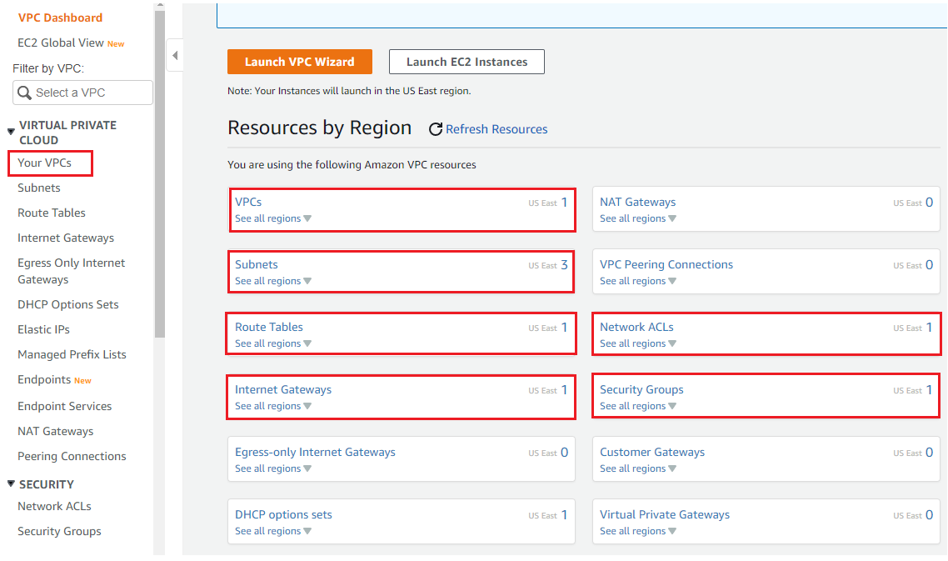Focus the Select a VPC filter field

pyautogui.click(x=82, y=93)
